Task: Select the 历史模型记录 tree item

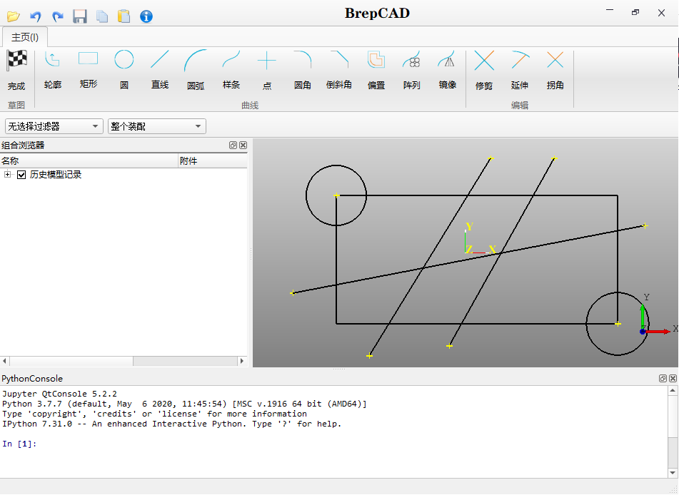Action: (56, 175)
